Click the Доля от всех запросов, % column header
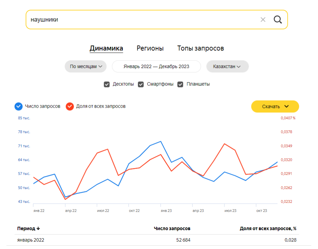Screen dimensions: 318x249 (x=268, y=228)
